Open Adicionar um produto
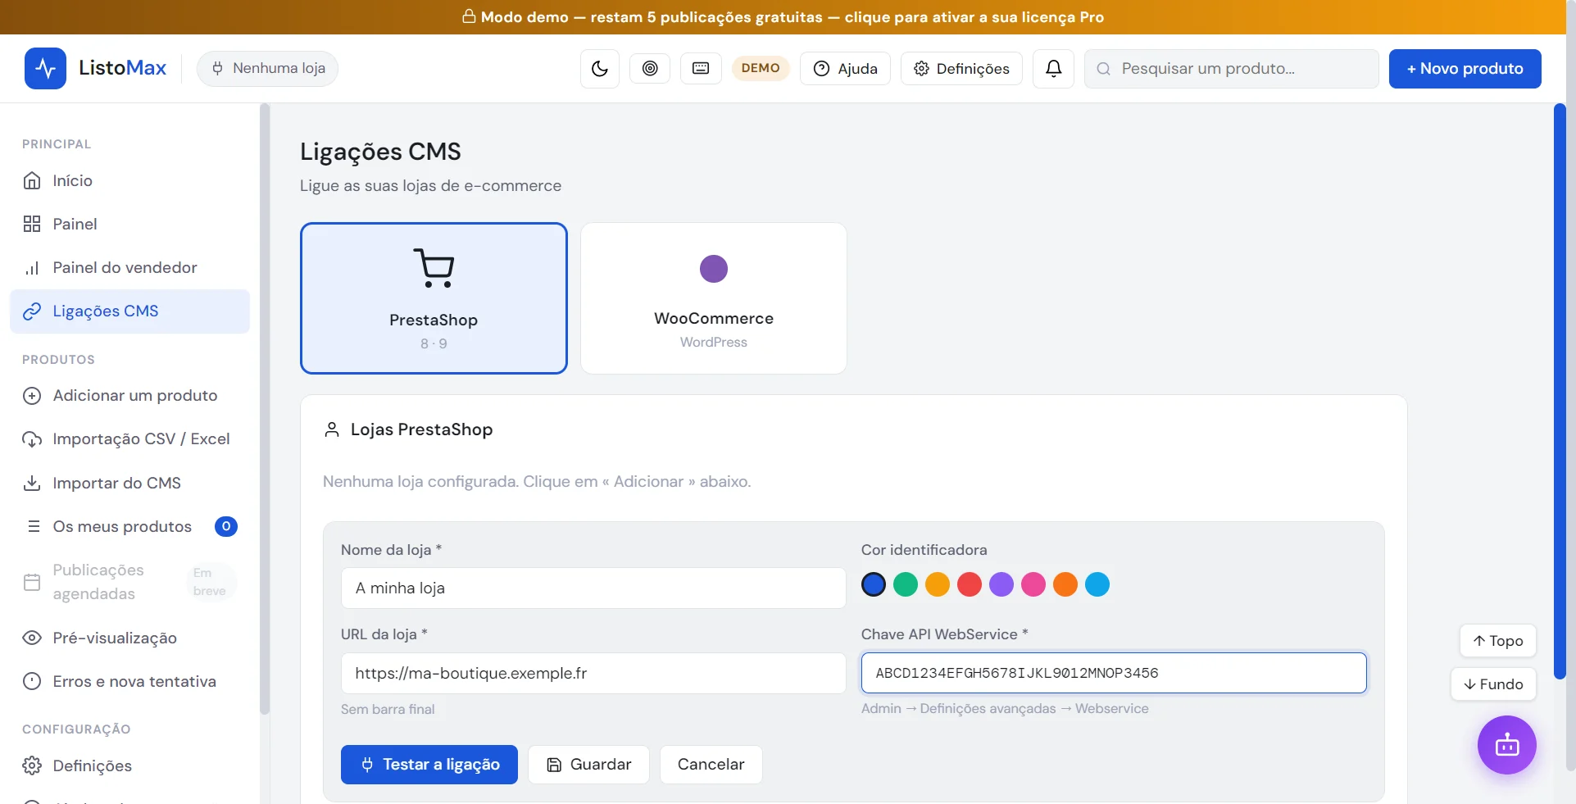Screen dimensions: 1576x804 [129, 396]
